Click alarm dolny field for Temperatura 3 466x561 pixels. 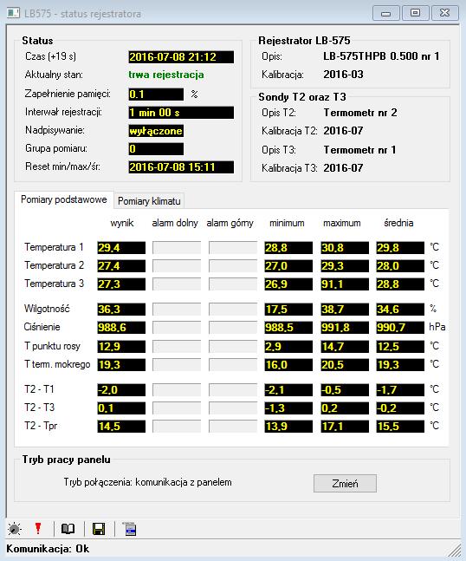(x=177, y=284)
